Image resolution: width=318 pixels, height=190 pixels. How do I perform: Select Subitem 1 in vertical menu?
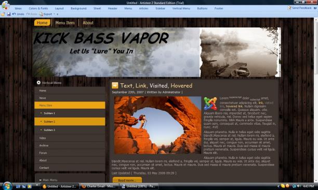tap(70, 113)
